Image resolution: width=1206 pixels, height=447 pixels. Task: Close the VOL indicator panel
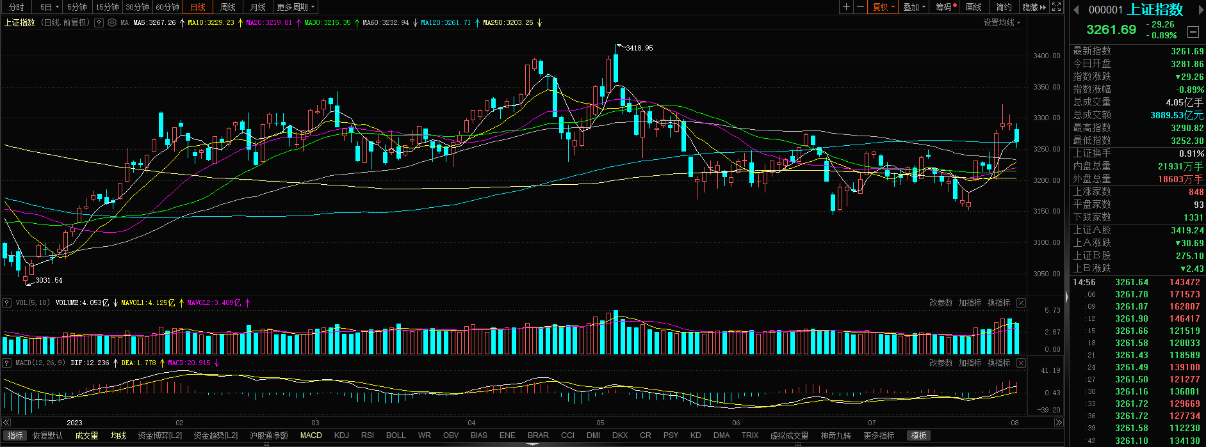1021,302
